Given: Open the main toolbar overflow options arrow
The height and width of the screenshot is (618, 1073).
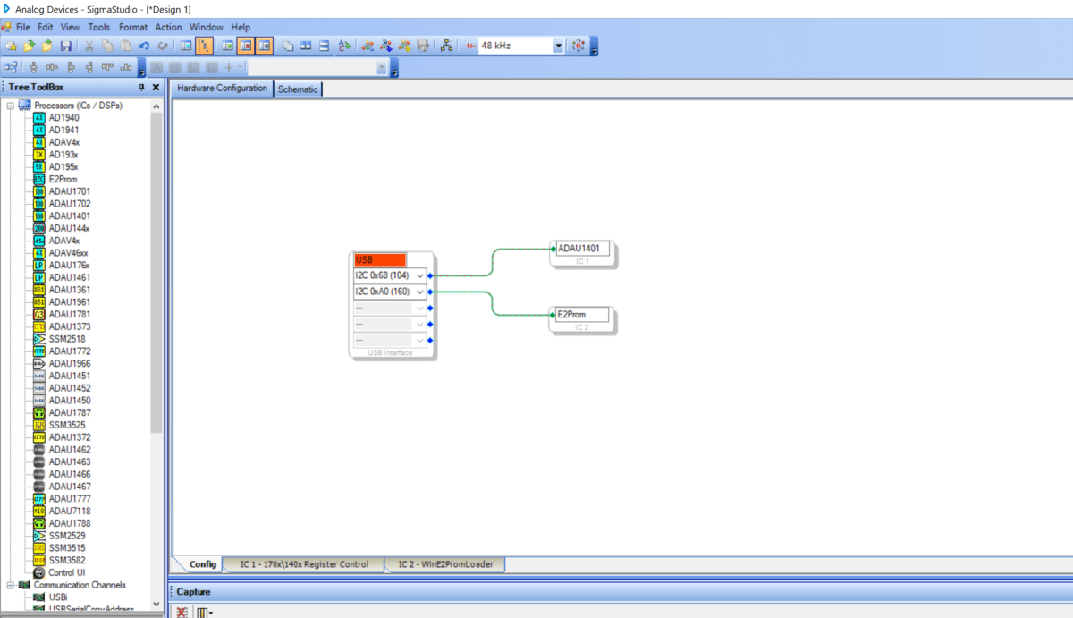Looking at the screenshot, I should click(594, 47).
